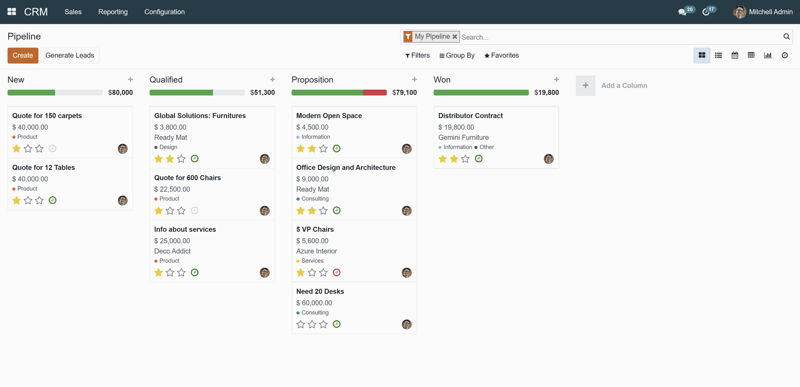Switch to Kanban view
The width and height of the screenshot is (800, 387).
coord(702,55)
